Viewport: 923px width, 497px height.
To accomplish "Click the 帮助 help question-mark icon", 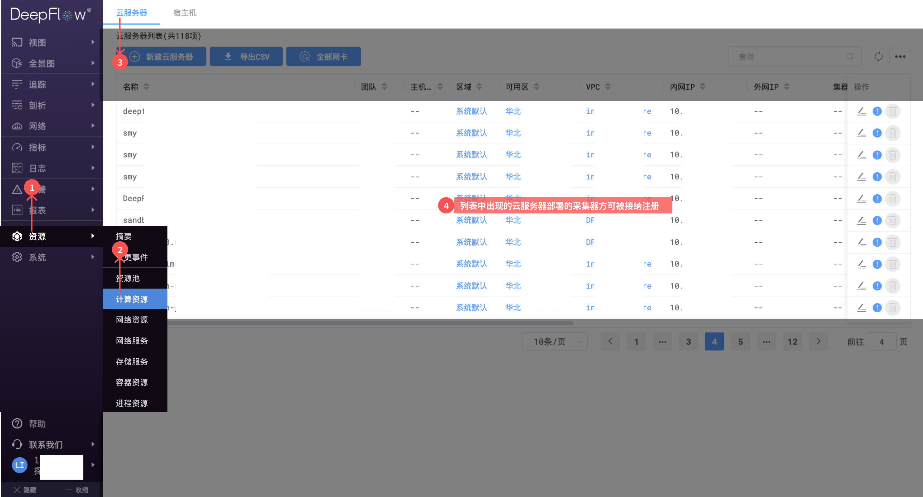I will (x=17, y=423).
